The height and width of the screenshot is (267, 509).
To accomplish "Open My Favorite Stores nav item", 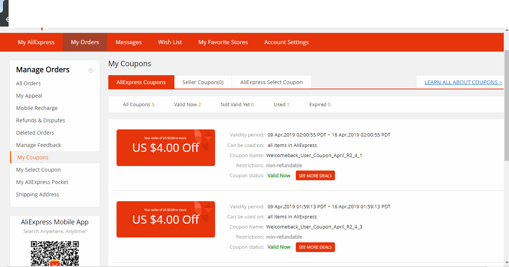I will pyautogui.click(x=223, y=42).
